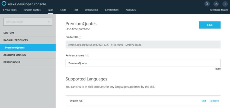
Task: Click the One-time purchase subtitle
Action: (78, 29)
